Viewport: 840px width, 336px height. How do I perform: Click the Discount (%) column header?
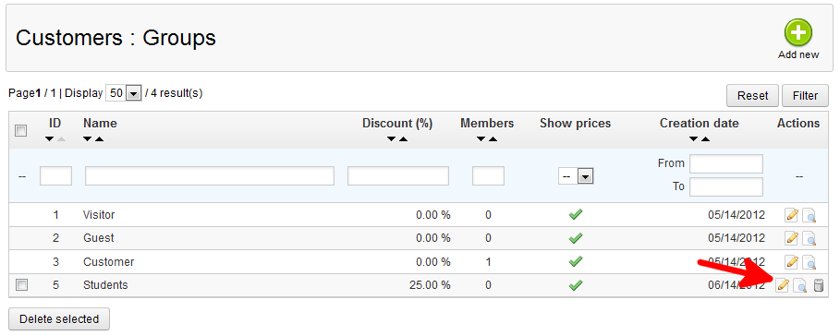[397, 124]
